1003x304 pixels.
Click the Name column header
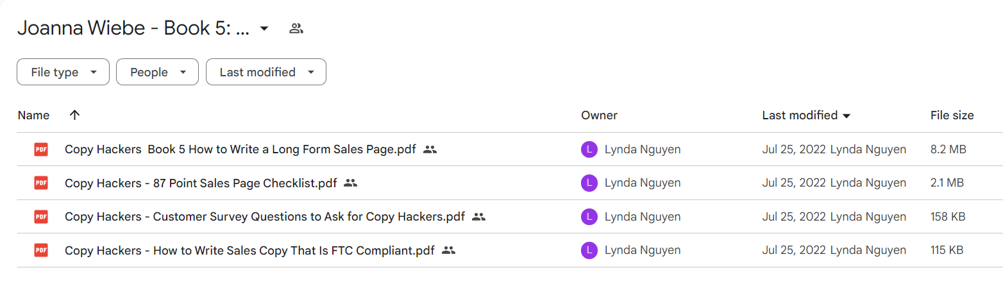tap(33, 115)
